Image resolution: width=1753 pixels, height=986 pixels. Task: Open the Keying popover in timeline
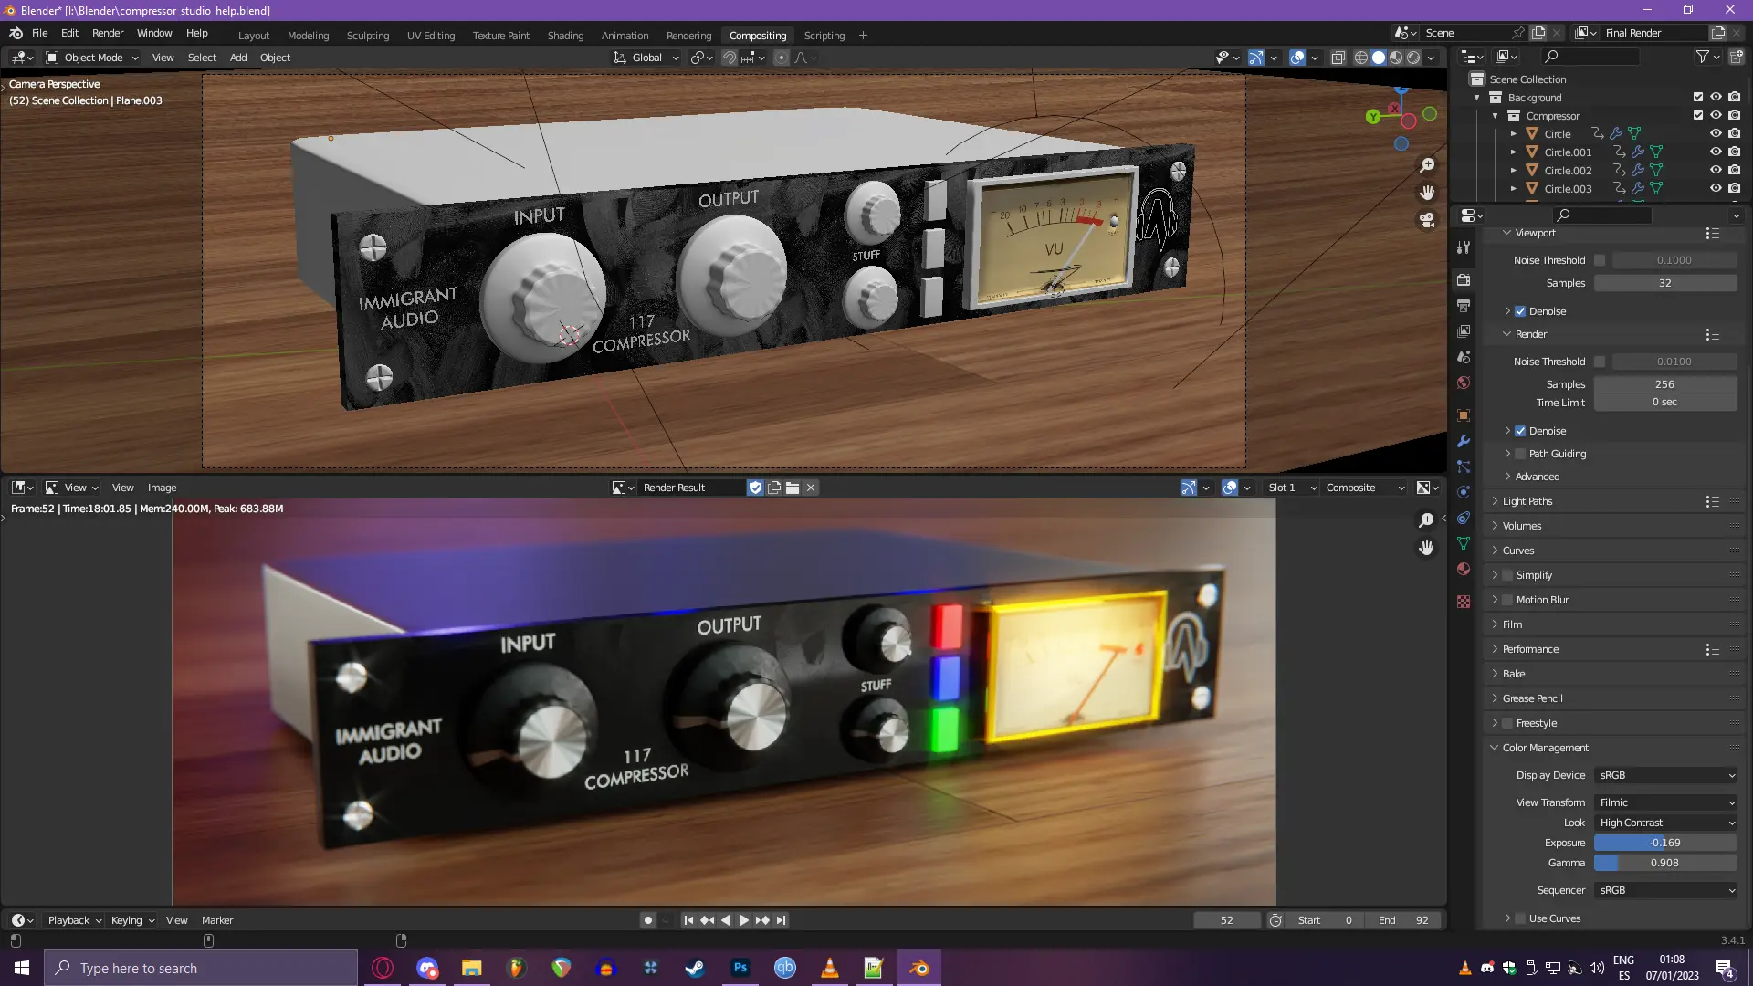click(131, 920)
